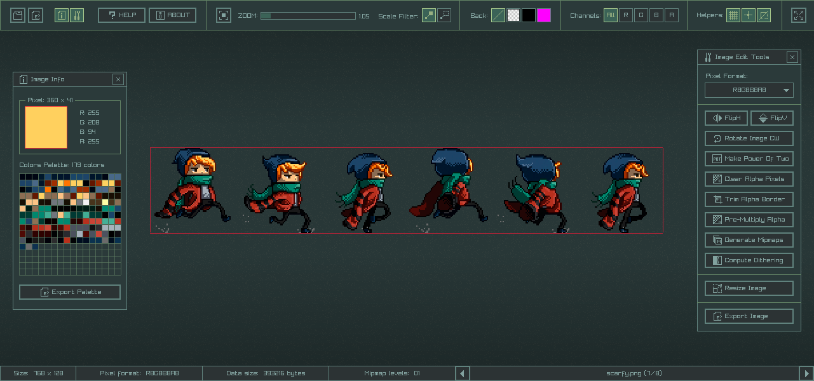814x381 pixels.
Task: Toggle the pixel grid helper
Action: pyautogui.click(x=733, y=15)
